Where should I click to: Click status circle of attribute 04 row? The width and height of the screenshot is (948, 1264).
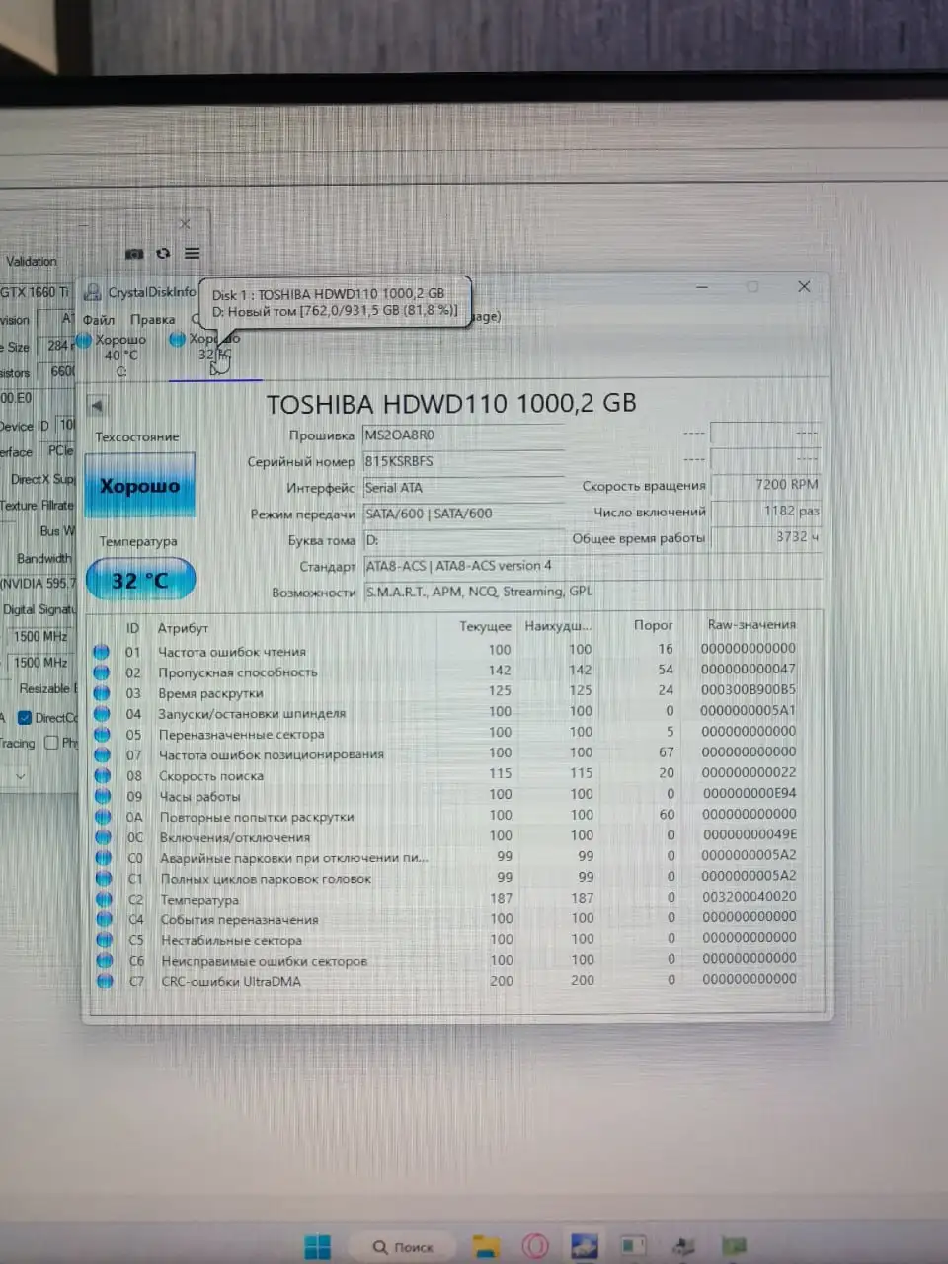coord(102,714)
